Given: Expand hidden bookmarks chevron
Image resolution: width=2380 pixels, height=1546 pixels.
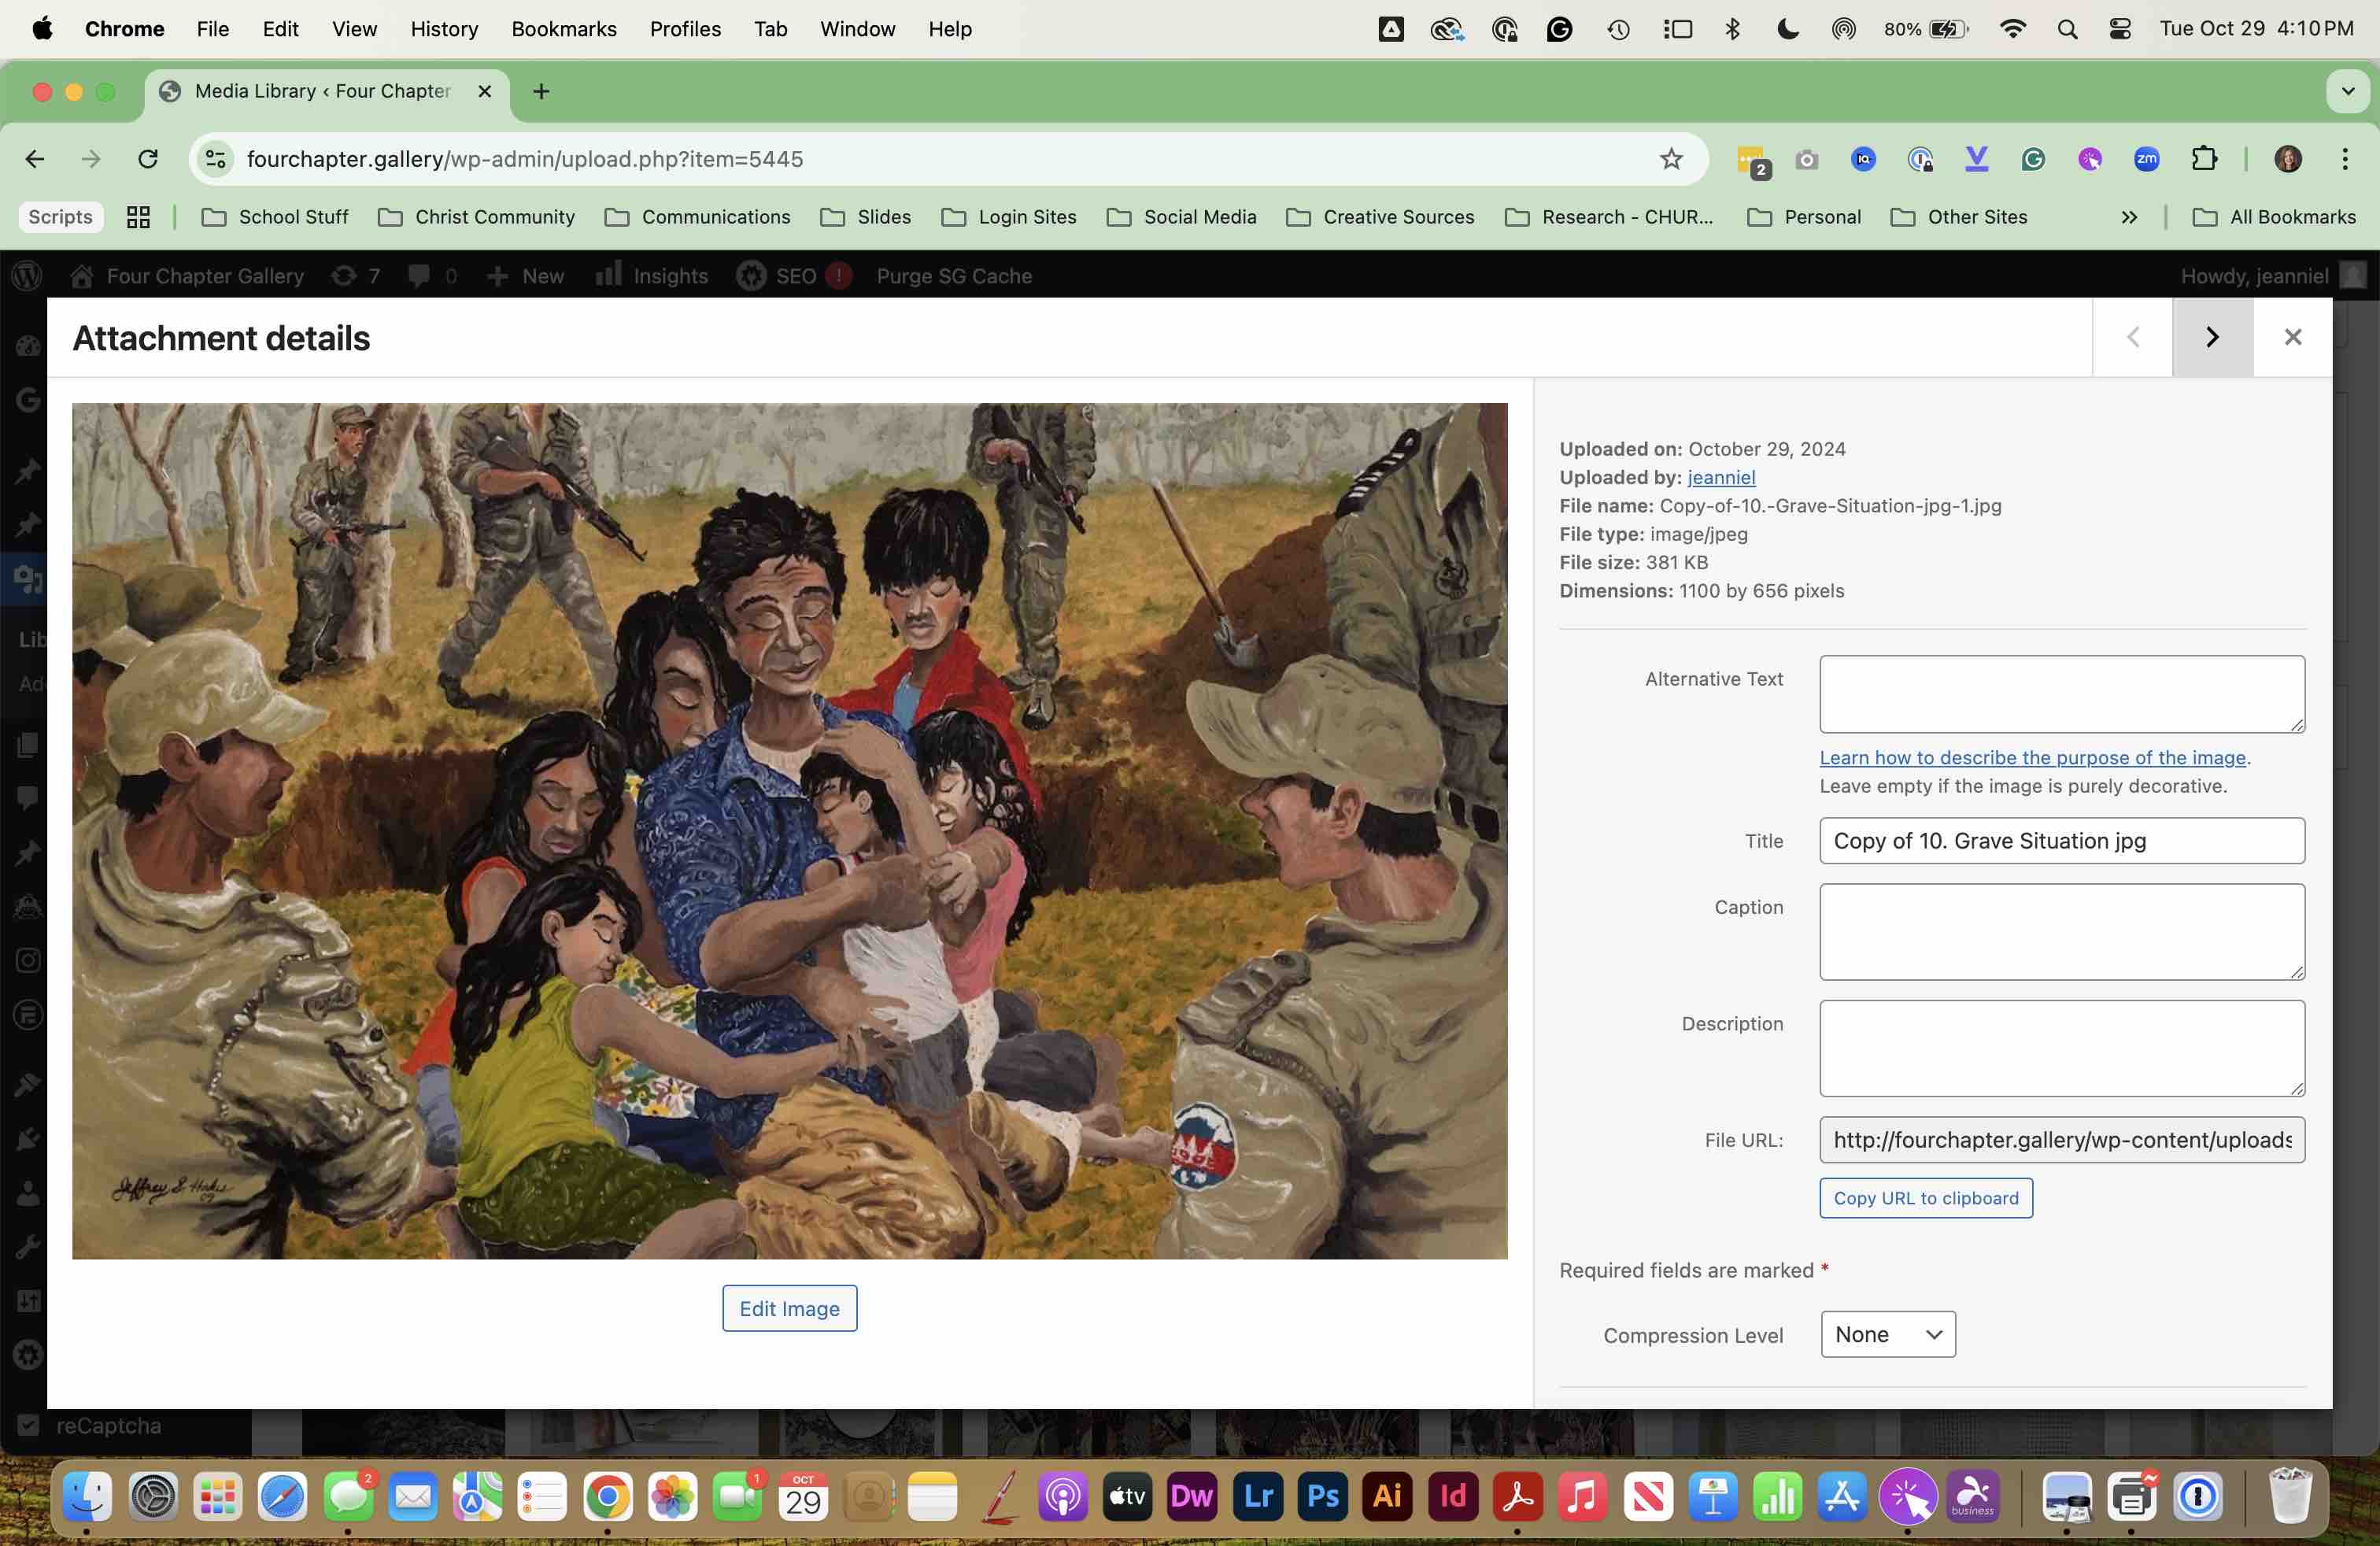Looking at the screenshot, I should (2129, 217).
